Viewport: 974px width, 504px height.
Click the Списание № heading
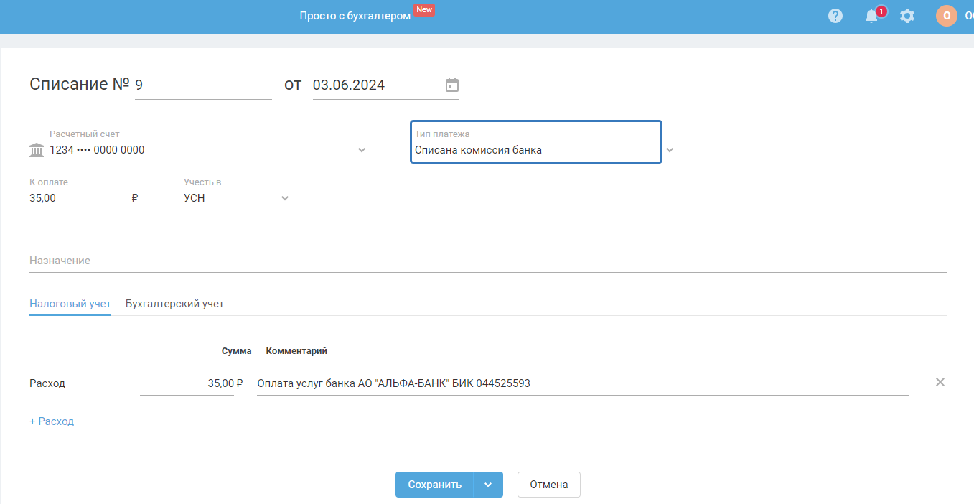tap(79, 84)
